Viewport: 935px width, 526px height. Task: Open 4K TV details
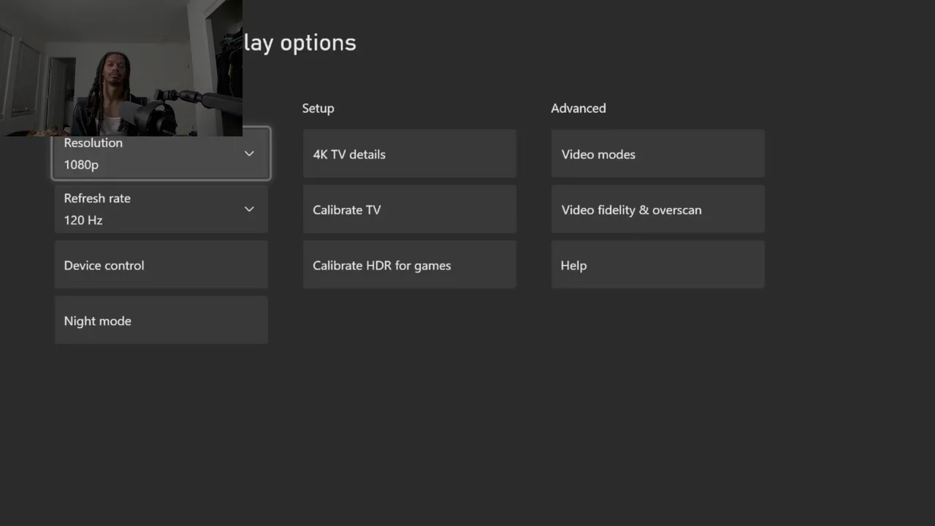[409, 154]
